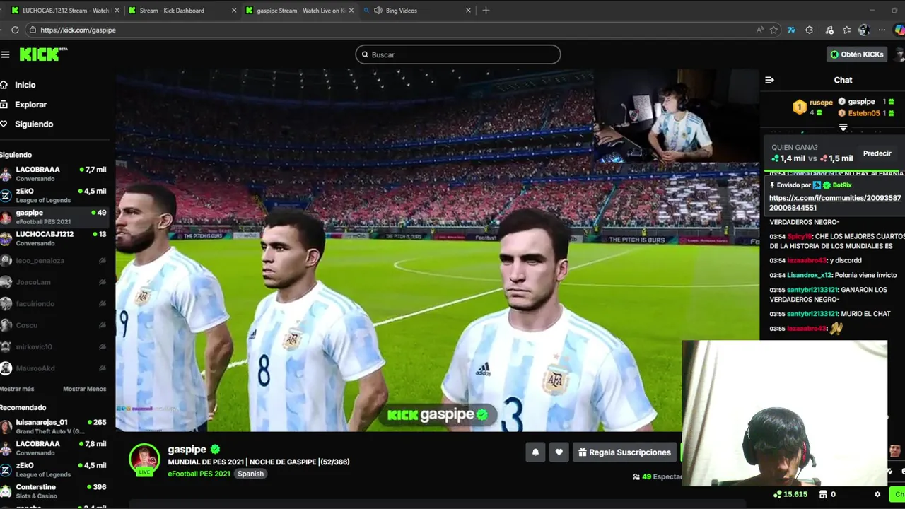Open leoo_penaloza offline channel
Viewport: 905px width, 509px height.
point(54,261)
